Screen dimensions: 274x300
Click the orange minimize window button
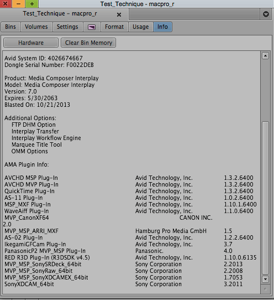click(19, 4)
